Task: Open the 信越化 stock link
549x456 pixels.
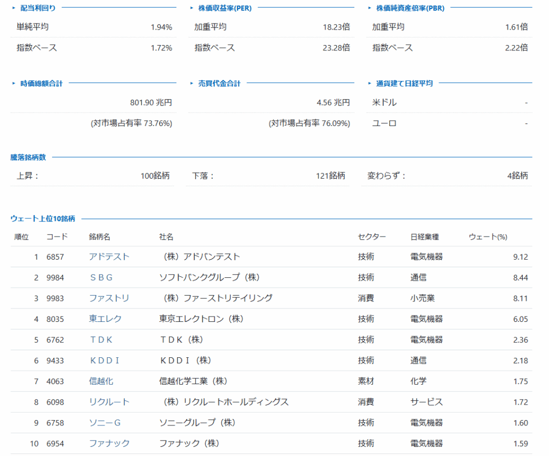Action: click(101, 381)
